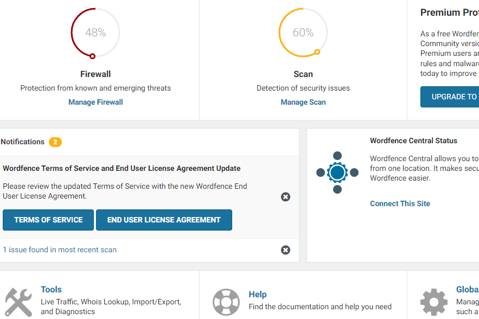The height and width of the screenshot is (319, 479).
Task: Click the Firewall heading text
Action: [95, 74]
